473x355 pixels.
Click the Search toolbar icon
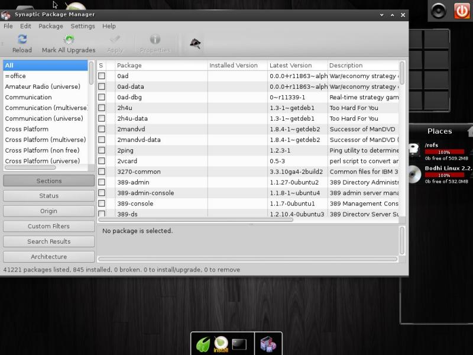pos(196,43)
